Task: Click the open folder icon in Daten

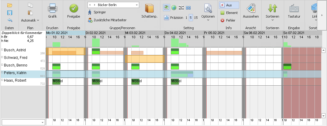Action: pos(9,5)
